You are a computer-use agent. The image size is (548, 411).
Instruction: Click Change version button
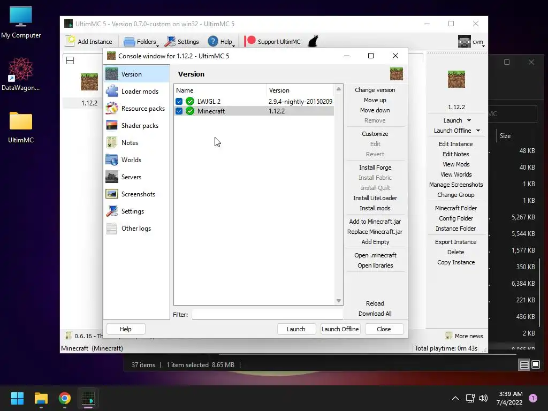[375, 90]
